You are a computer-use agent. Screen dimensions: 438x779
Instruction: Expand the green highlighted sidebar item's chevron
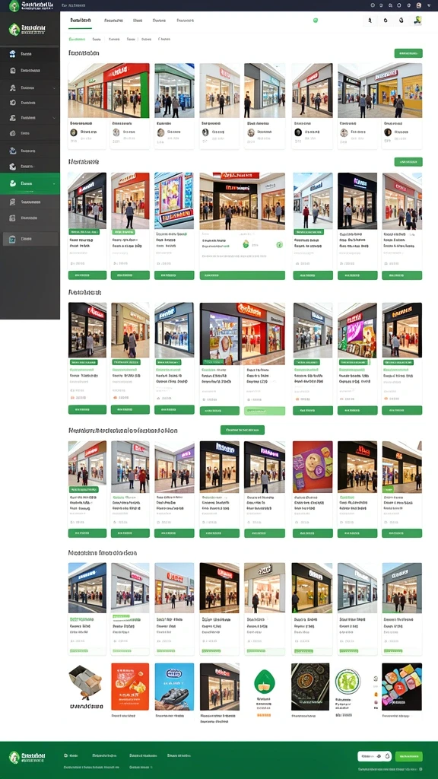pos(54,184)
